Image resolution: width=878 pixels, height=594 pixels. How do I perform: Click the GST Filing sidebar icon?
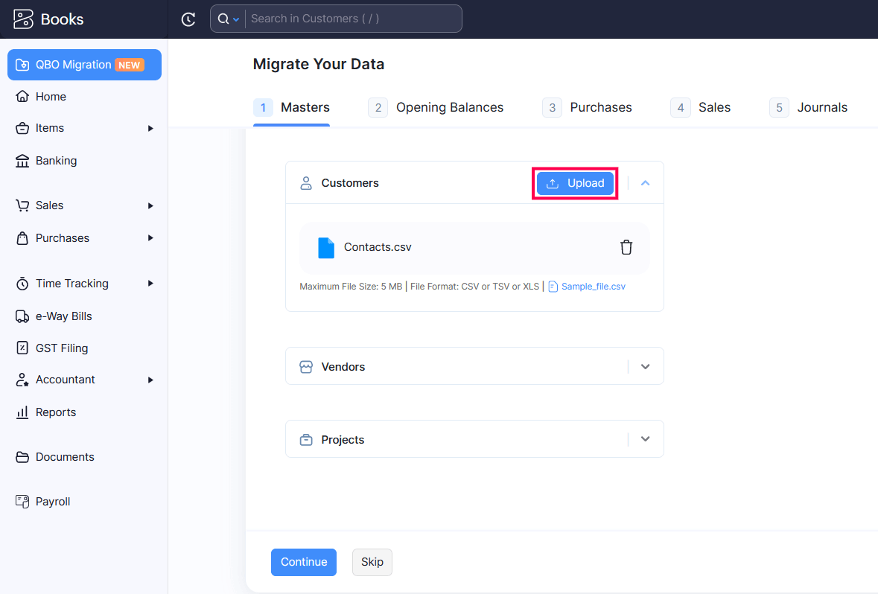[22, 348]
